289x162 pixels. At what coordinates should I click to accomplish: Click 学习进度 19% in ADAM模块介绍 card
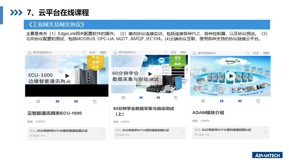tap(202, 135)
